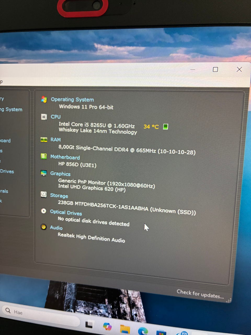Click 'Realtek High Definition Audio' text
Screen dimensions: 251x335
point(91,237)
